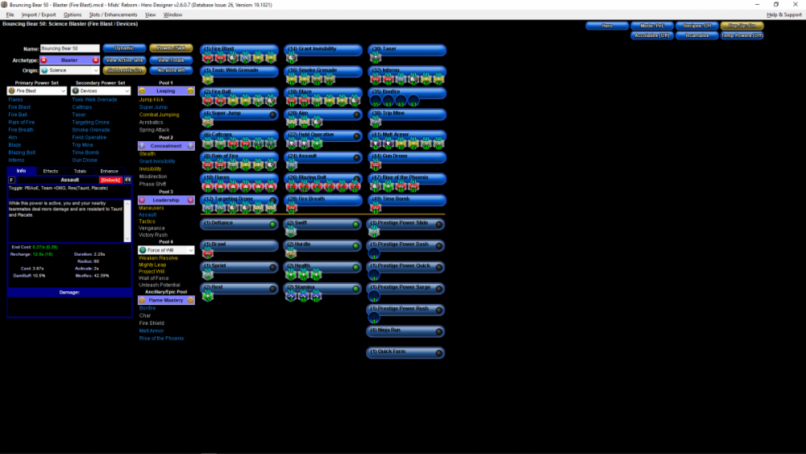Open the Incarnates button
The width and height of the screenshot is (806, 454).
coord(696,35)
